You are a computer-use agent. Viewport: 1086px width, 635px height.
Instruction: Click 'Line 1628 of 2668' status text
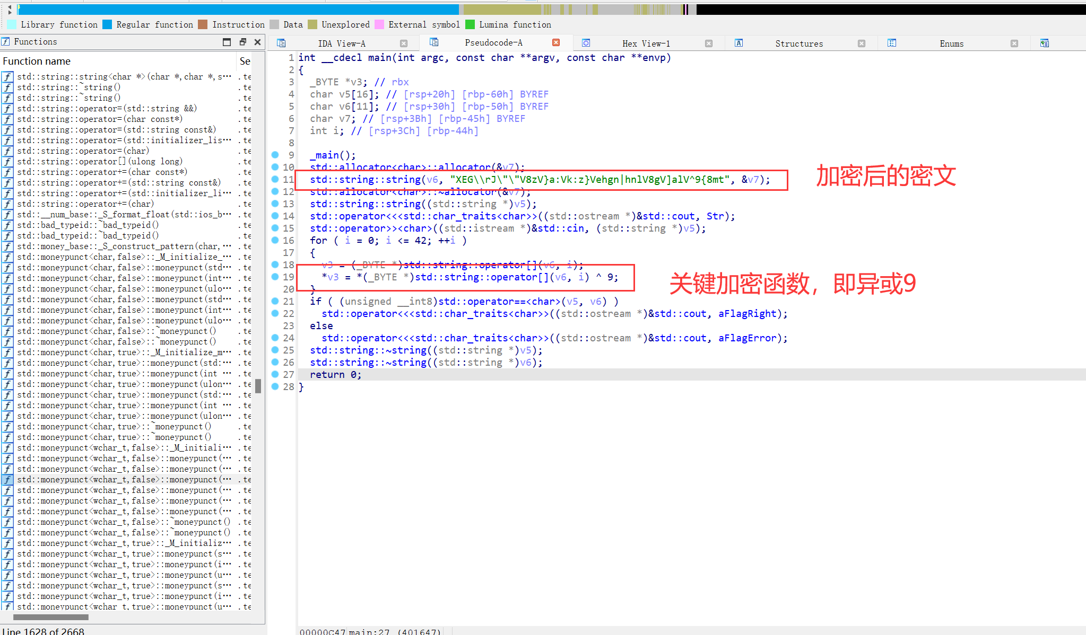pos(44,631)
